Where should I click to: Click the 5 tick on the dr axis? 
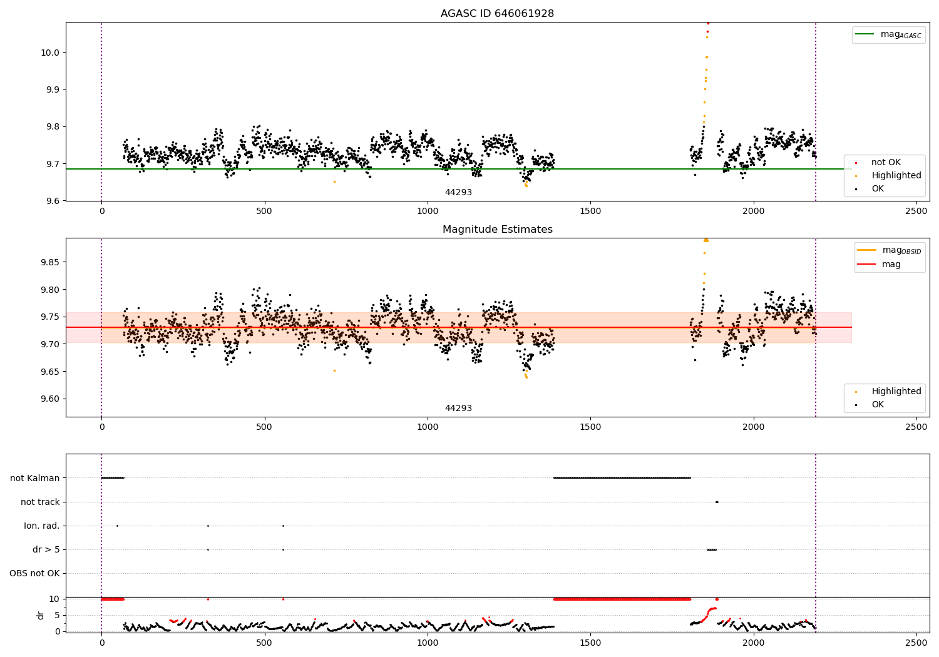(57, 615)
